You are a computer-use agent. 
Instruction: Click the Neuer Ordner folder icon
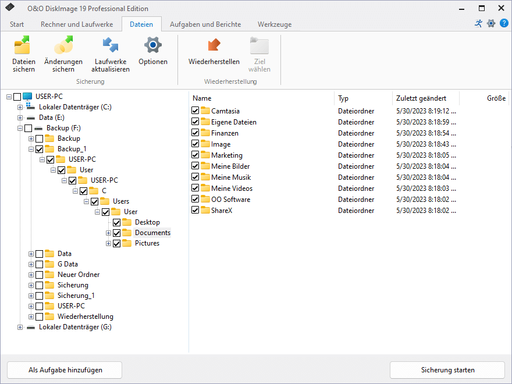pyautogui.click(x=49, y=274)
